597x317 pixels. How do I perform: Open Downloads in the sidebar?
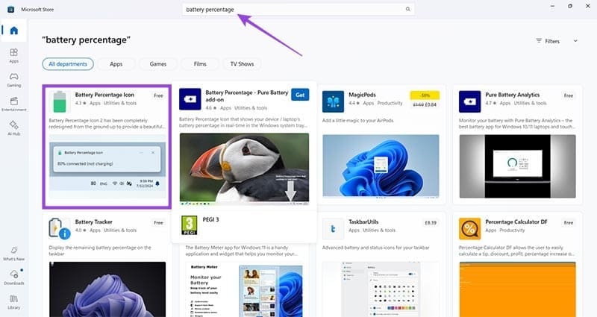click(x=13, y=277)
